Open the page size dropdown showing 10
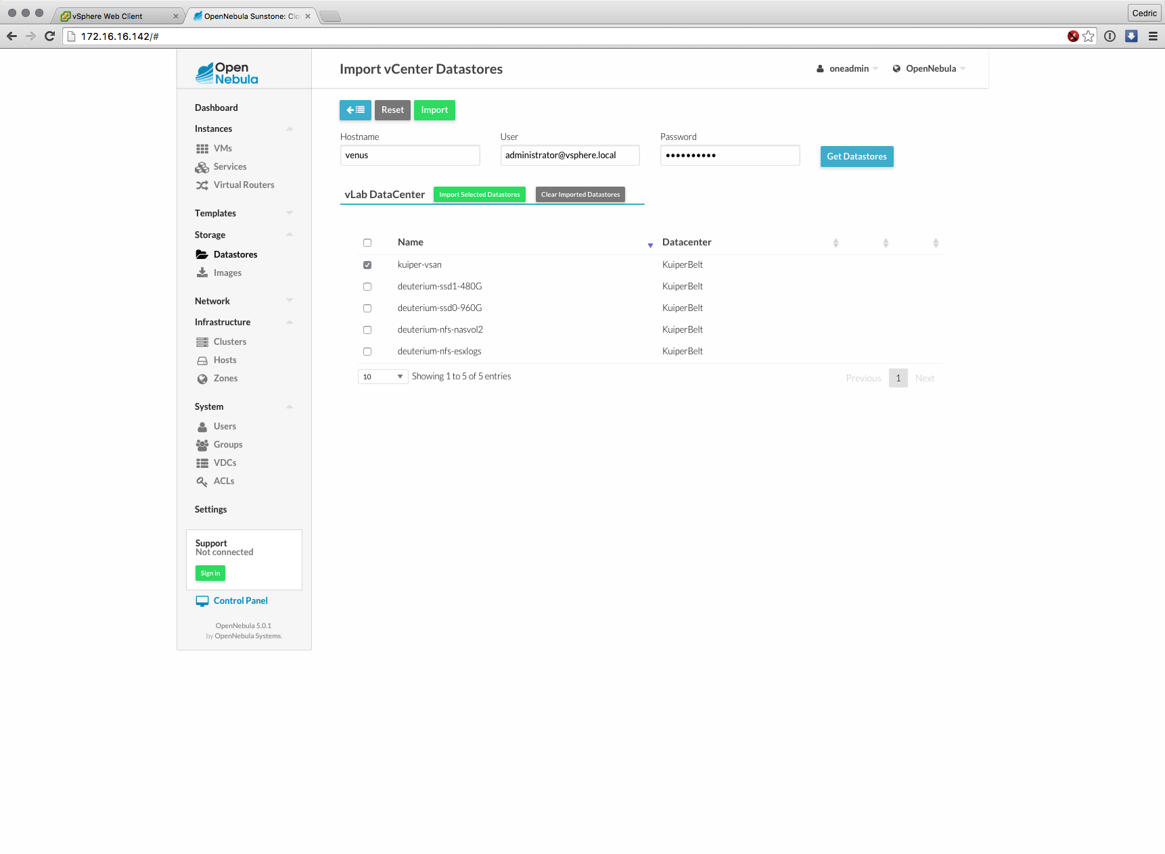 [382, 377]
